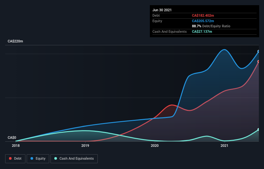The image size is (264, 169).
Task: Click the CA$182.402m debt value
Action: coord(203,15)
